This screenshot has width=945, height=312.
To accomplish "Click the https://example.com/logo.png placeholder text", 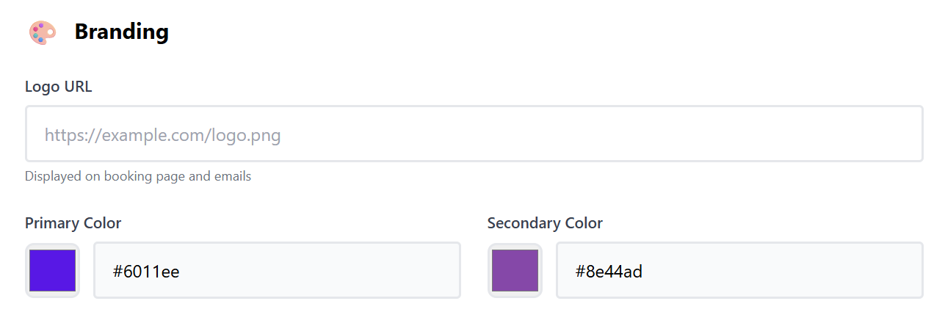I will (x=162, y=136).
